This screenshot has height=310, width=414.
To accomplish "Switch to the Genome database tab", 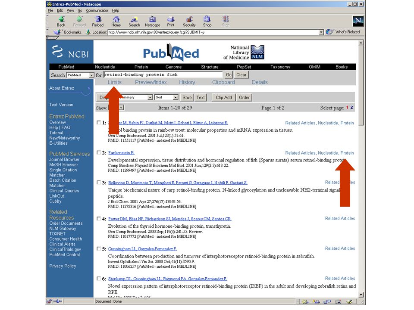I will pos(173,67).
